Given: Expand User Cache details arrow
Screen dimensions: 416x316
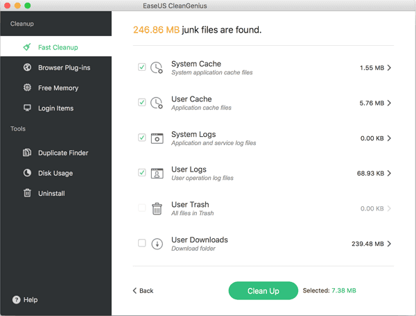Looking at the screenshot, I should click(390, 103).
